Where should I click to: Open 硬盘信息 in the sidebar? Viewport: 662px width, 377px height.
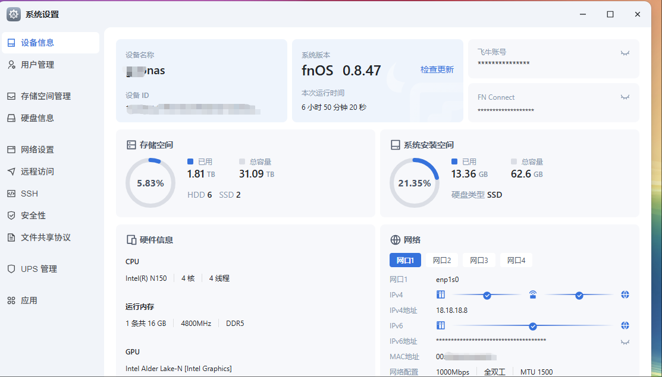point(50,118)
